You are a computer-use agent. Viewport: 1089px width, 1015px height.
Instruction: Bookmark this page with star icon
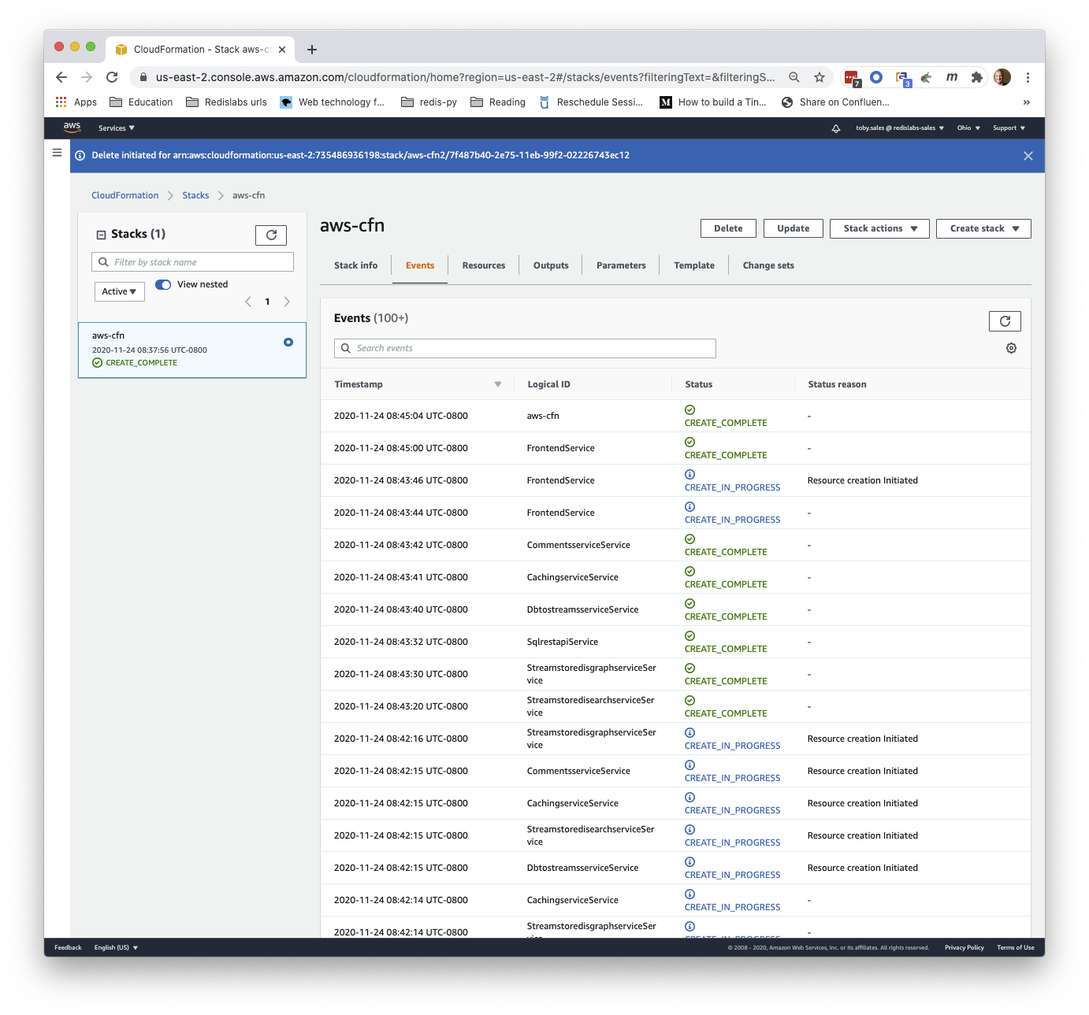(x=820, y=77)
